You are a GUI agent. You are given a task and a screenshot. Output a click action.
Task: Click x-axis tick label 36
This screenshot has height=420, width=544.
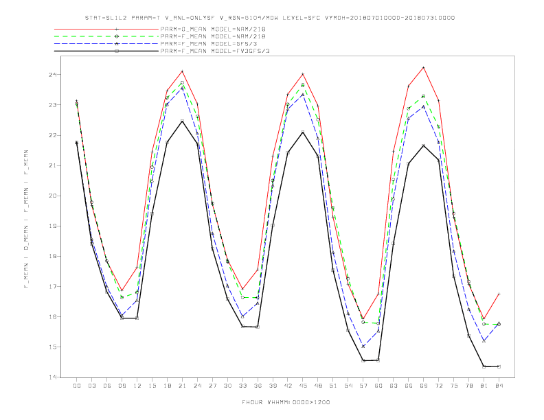coord(258,386)
